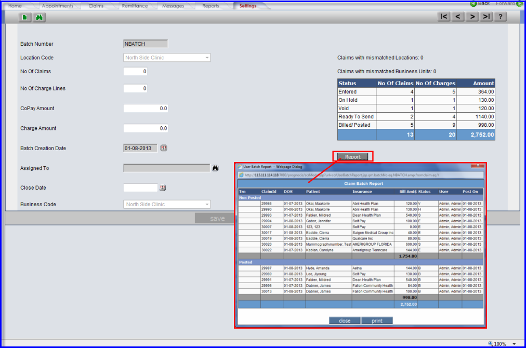Click the Report button

(x=352, y=156)
